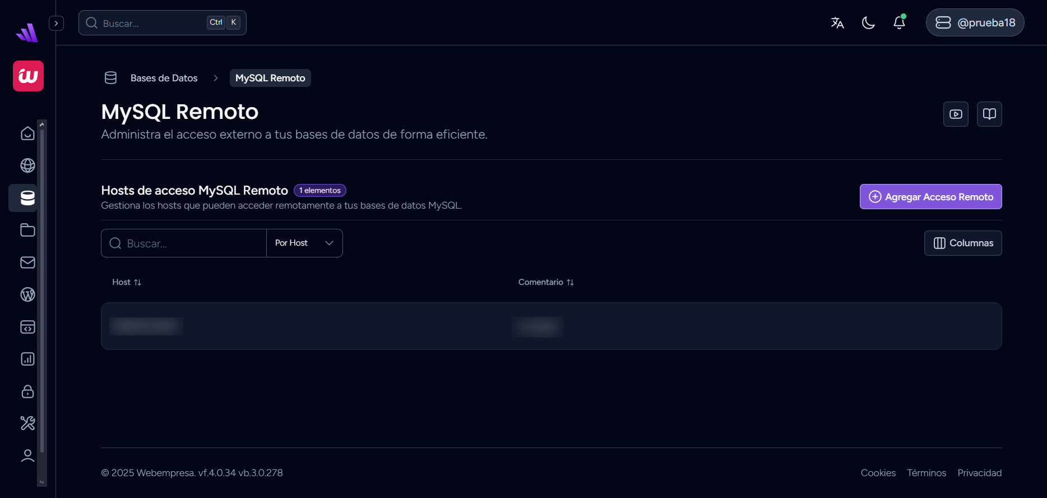
Task: Open the Files folder icon in sidebar
Action: [x=27, y=230]
